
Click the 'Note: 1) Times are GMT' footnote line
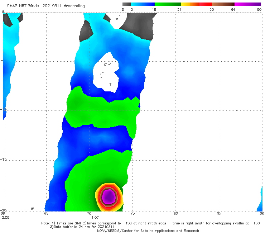click(x=150, y=223)
